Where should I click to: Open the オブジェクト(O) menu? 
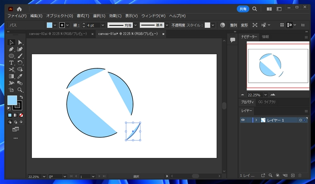[59, 16]
